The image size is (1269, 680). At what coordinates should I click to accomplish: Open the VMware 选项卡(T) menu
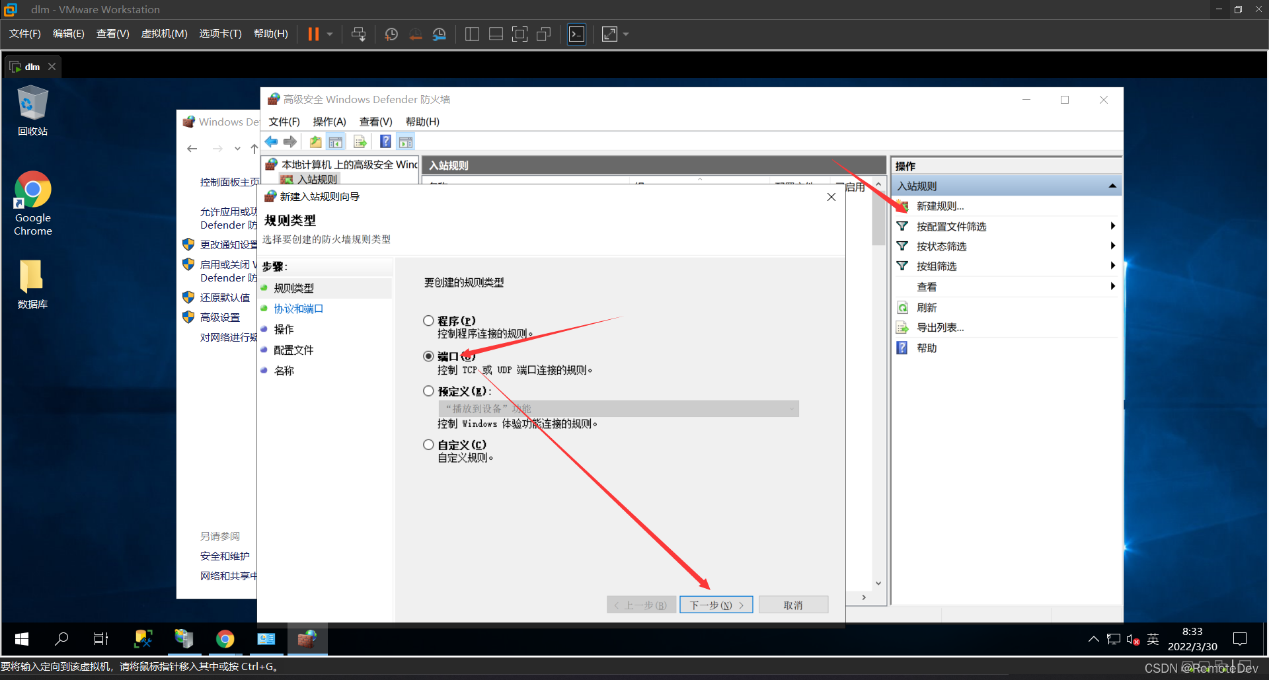[x=221, y=34]
